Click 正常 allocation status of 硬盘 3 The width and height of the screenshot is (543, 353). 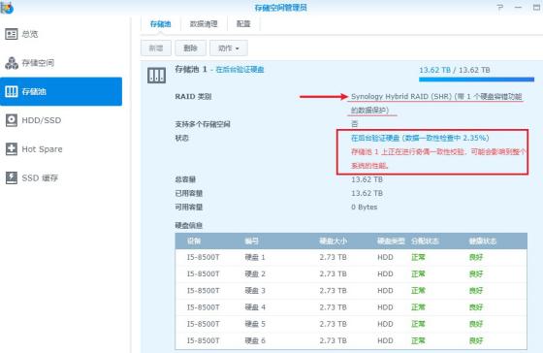pyautogui.click(x=418, y=291)
